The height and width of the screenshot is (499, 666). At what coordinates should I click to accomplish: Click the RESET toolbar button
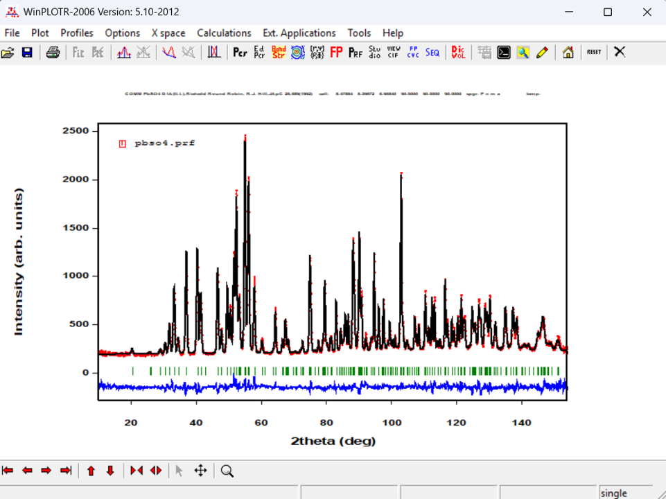click(594, 53)
